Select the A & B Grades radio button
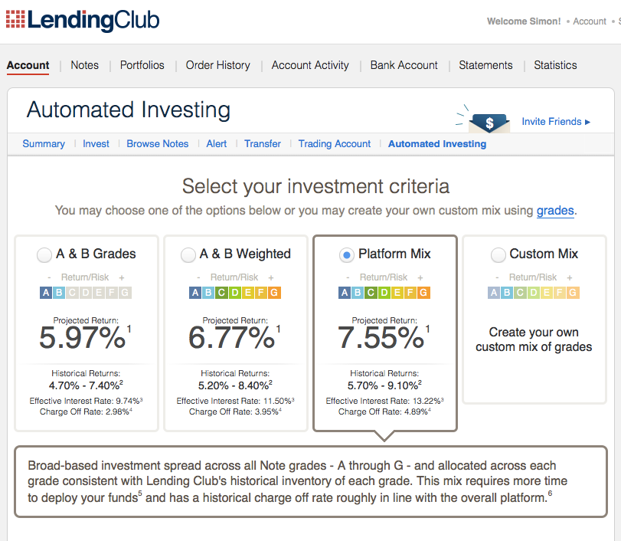 coord(45,254)
